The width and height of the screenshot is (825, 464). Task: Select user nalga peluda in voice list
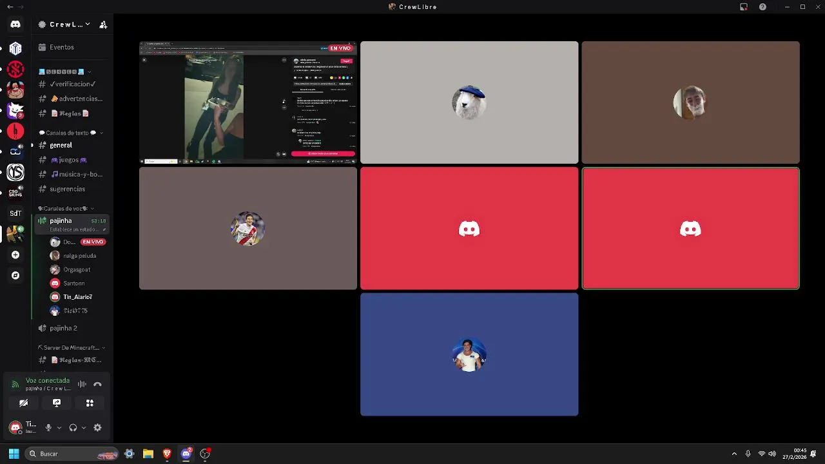[77, 256]
